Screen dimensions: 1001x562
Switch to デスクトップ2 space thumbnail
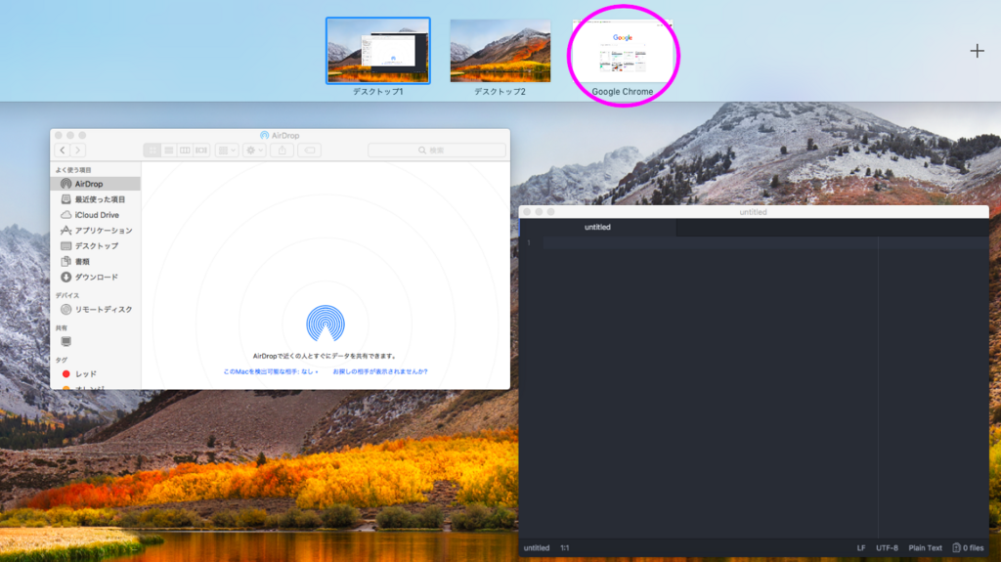500,51
